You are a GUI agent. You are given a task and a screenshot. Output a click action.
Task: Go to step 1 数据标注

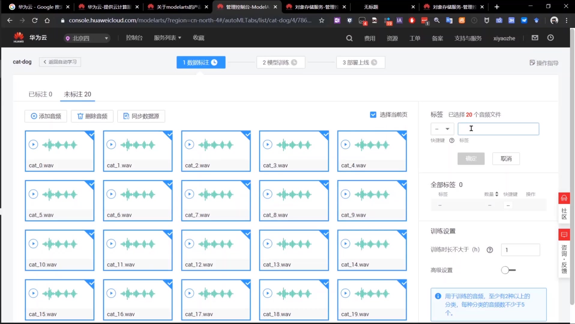(x=201, y=62)
